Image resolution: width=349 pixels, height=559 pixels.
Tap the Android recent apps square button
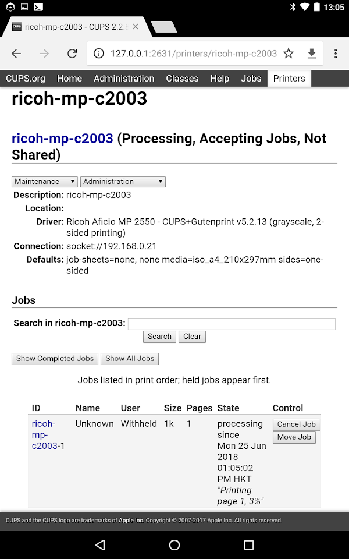click(248, 544)
